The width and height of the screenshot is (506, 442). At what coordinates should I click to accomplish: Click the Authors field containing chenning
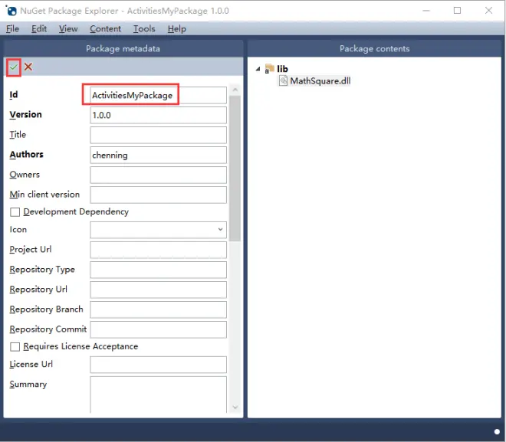[158, 155]
